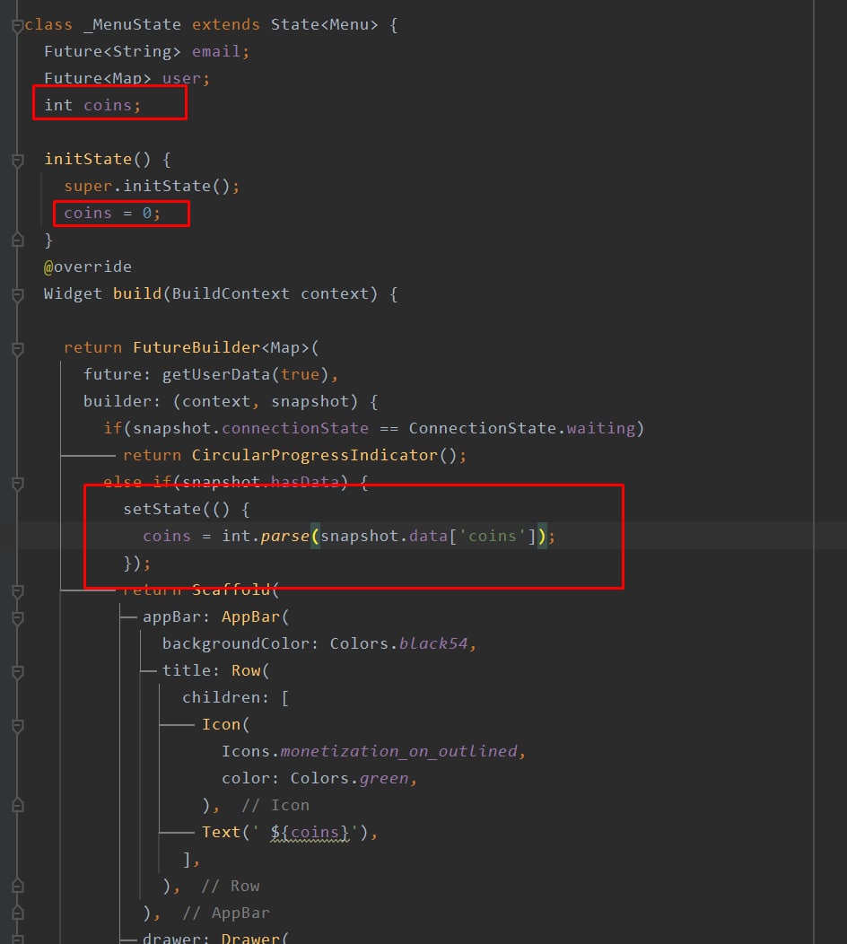Click the BuildContext parameter type
This screenshot has height=944, width=847.
click(231, 293)
